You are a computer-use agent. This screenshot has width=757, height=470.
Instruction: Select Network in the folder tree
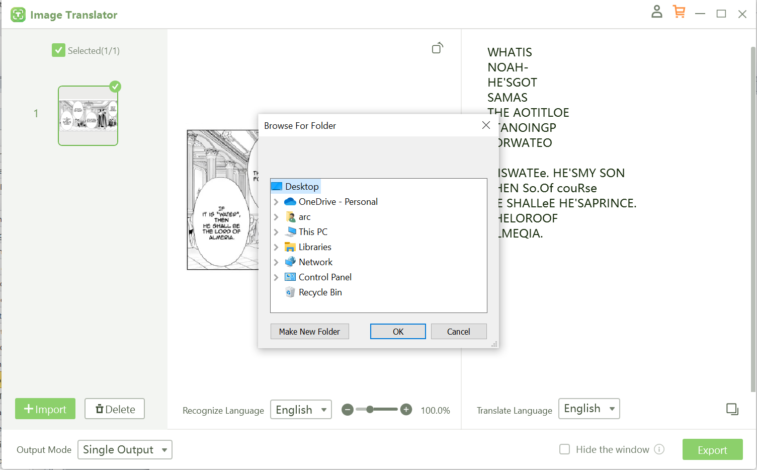(x=315, y=262)
